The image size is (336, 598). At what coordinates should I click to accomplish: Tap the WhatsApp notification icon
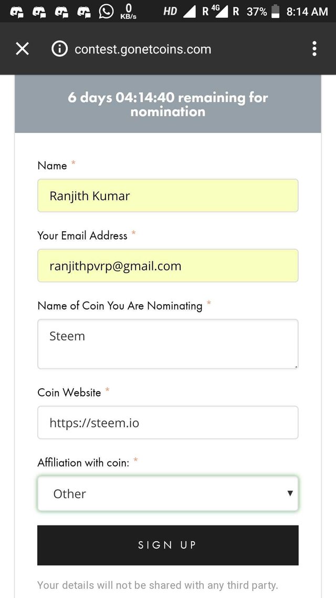pyautogui.click(x=106, y=11)
